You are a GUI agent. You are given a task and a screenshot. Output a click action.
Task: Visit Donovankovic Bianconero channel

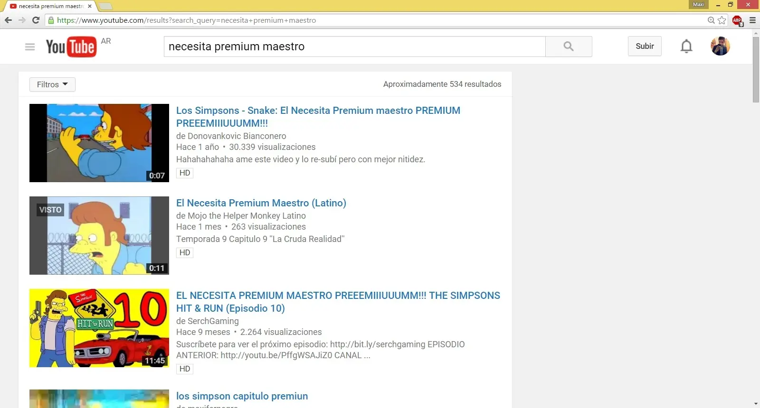point(237,136)
